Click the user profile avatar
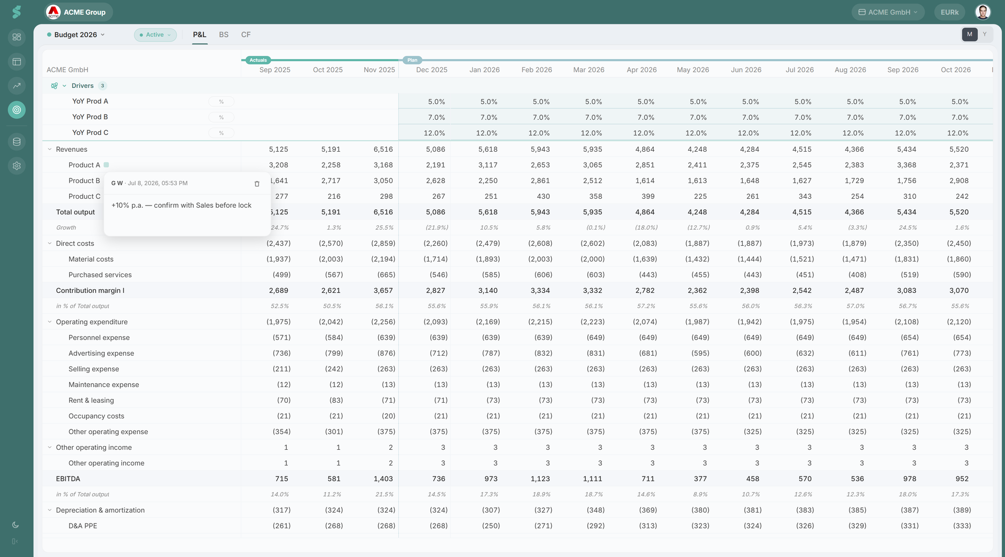The image size is (1005, 557). pyautogui.click(x=982, y=12)
